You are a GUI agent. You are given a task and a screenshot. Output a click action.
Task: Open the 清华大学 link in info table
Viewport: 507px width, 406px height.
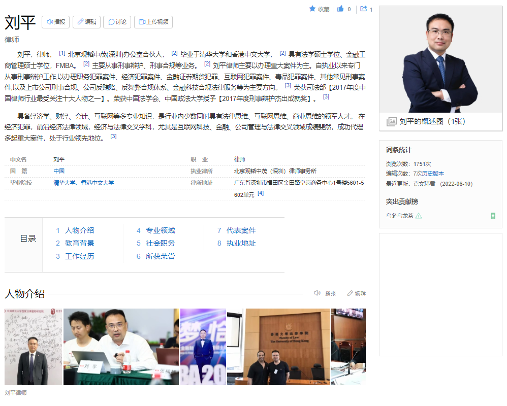point(65,183)
